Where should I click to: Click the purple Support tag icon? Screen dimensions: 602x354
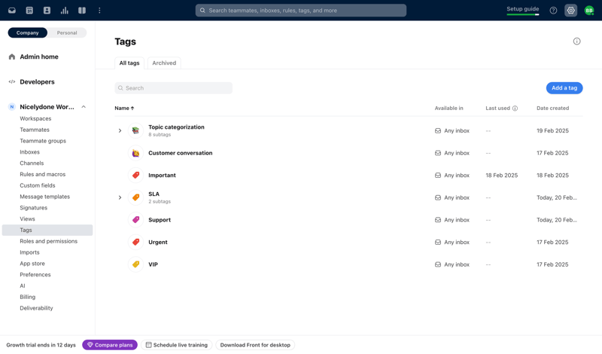point(136,220)
